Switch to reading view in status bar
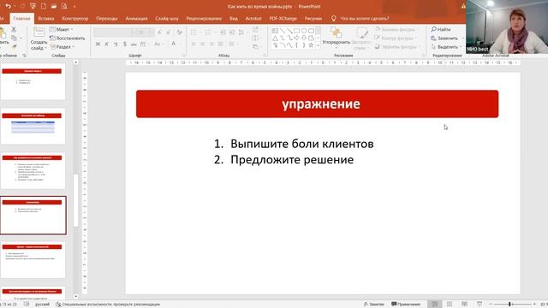 click(464, 305)
